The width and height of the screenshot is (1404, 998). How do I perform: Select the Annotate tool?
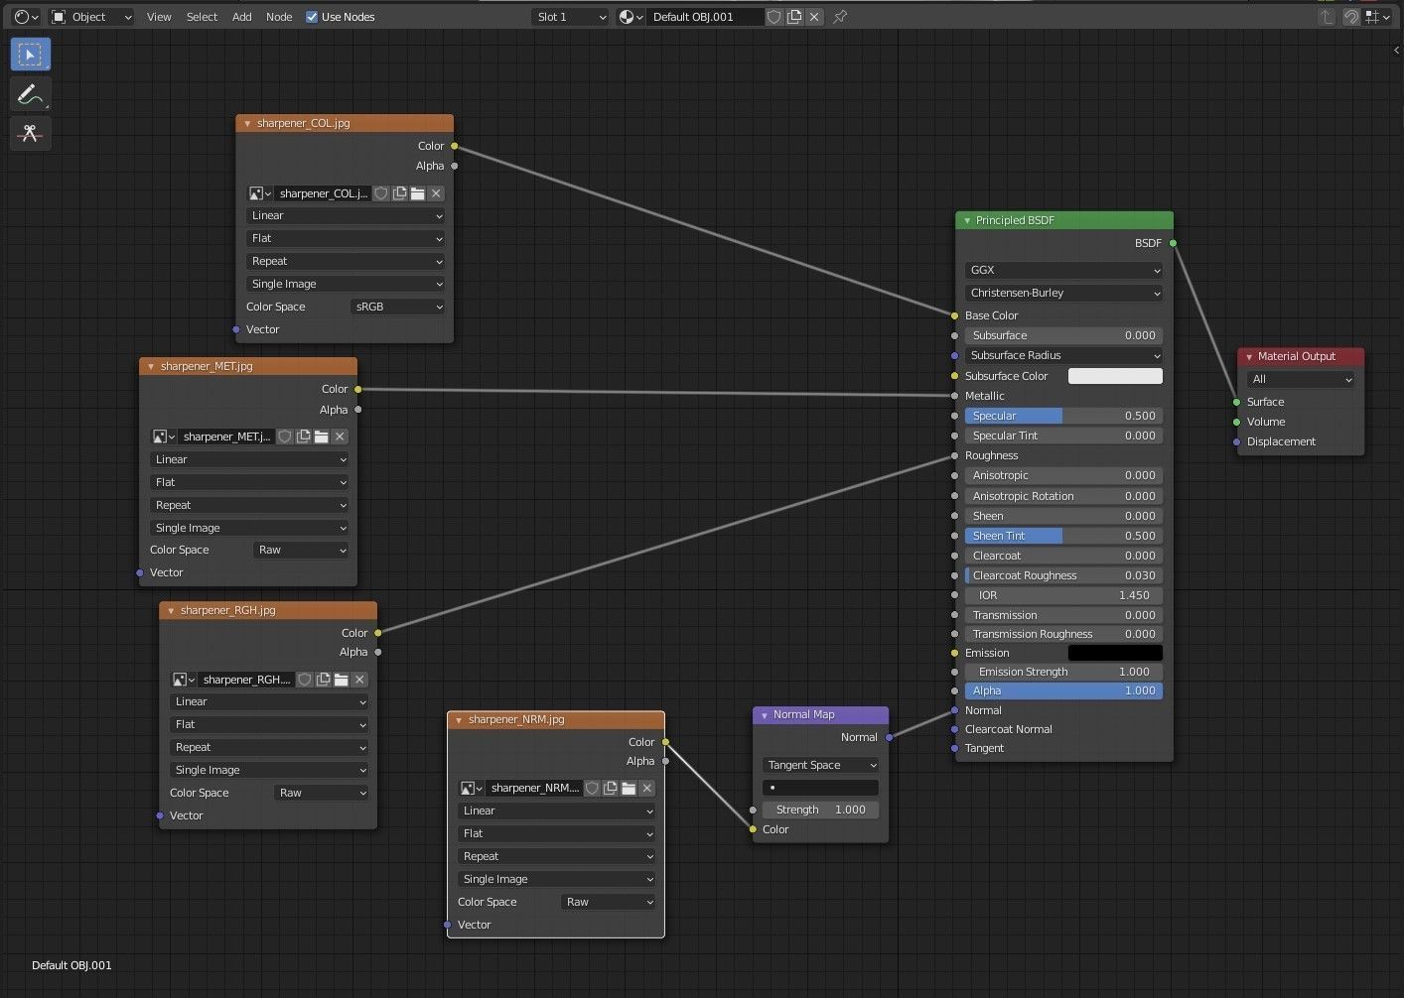pos(30,94)
